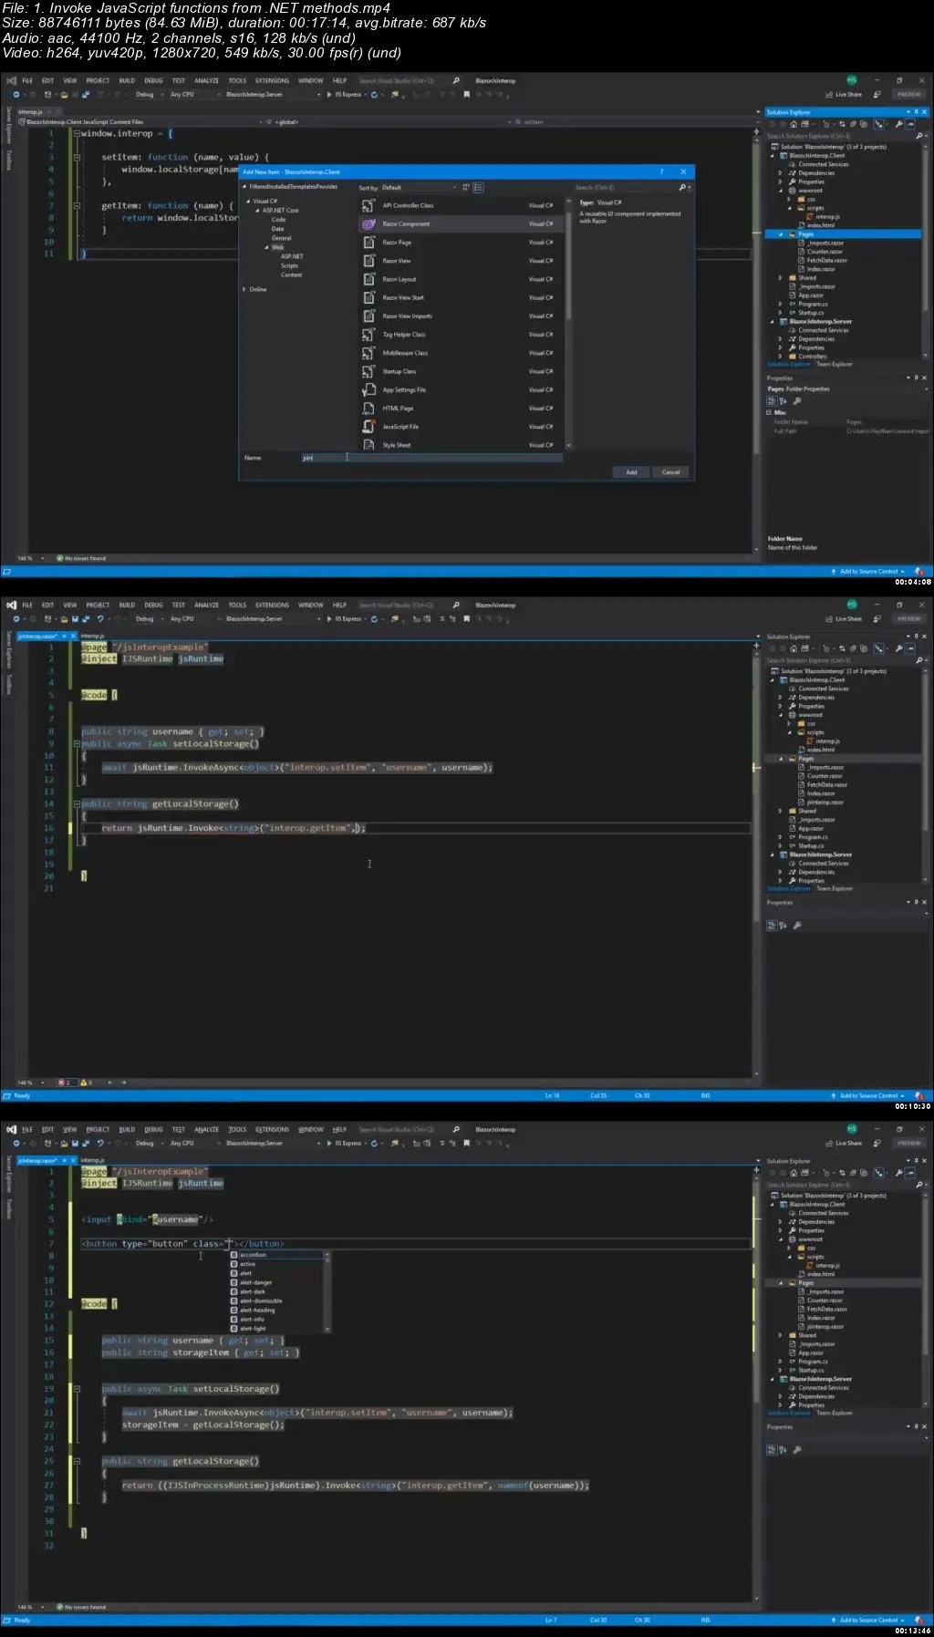Pick the App Settings File template
The width and height of the screenshot is (934, 1637).
click(462, 389)
